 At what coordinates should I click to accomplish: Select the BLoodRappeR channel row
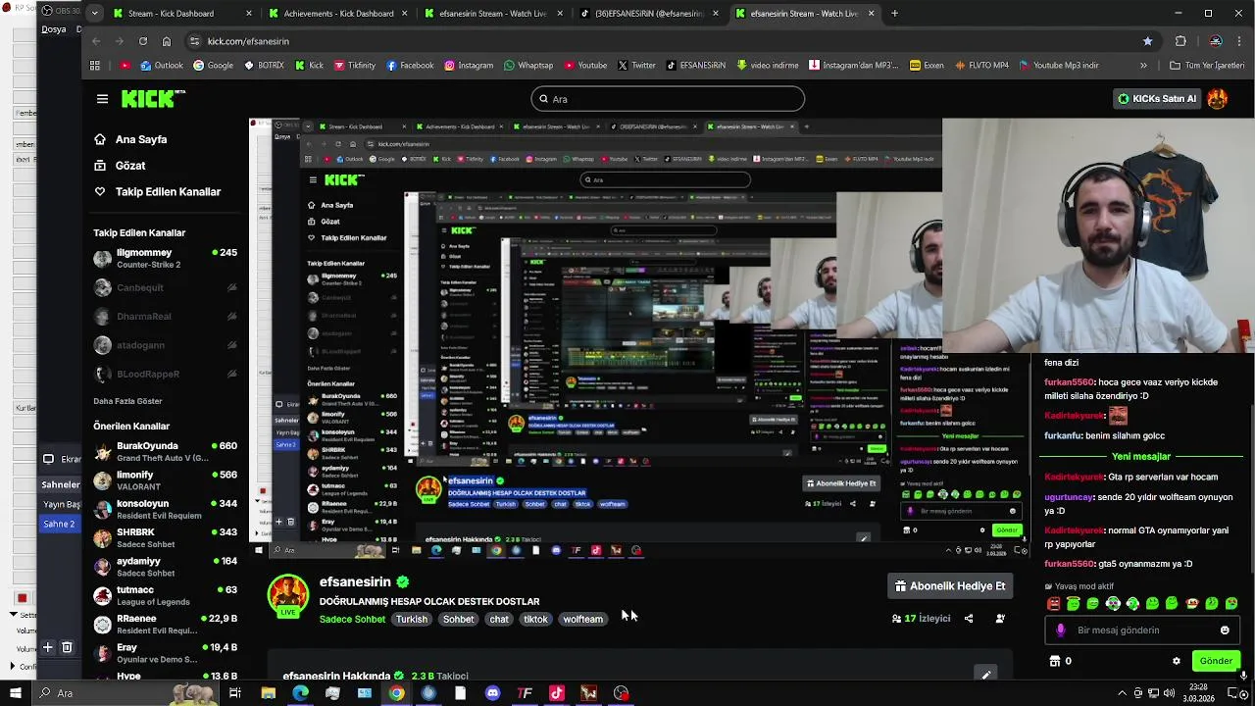[165, 374]
